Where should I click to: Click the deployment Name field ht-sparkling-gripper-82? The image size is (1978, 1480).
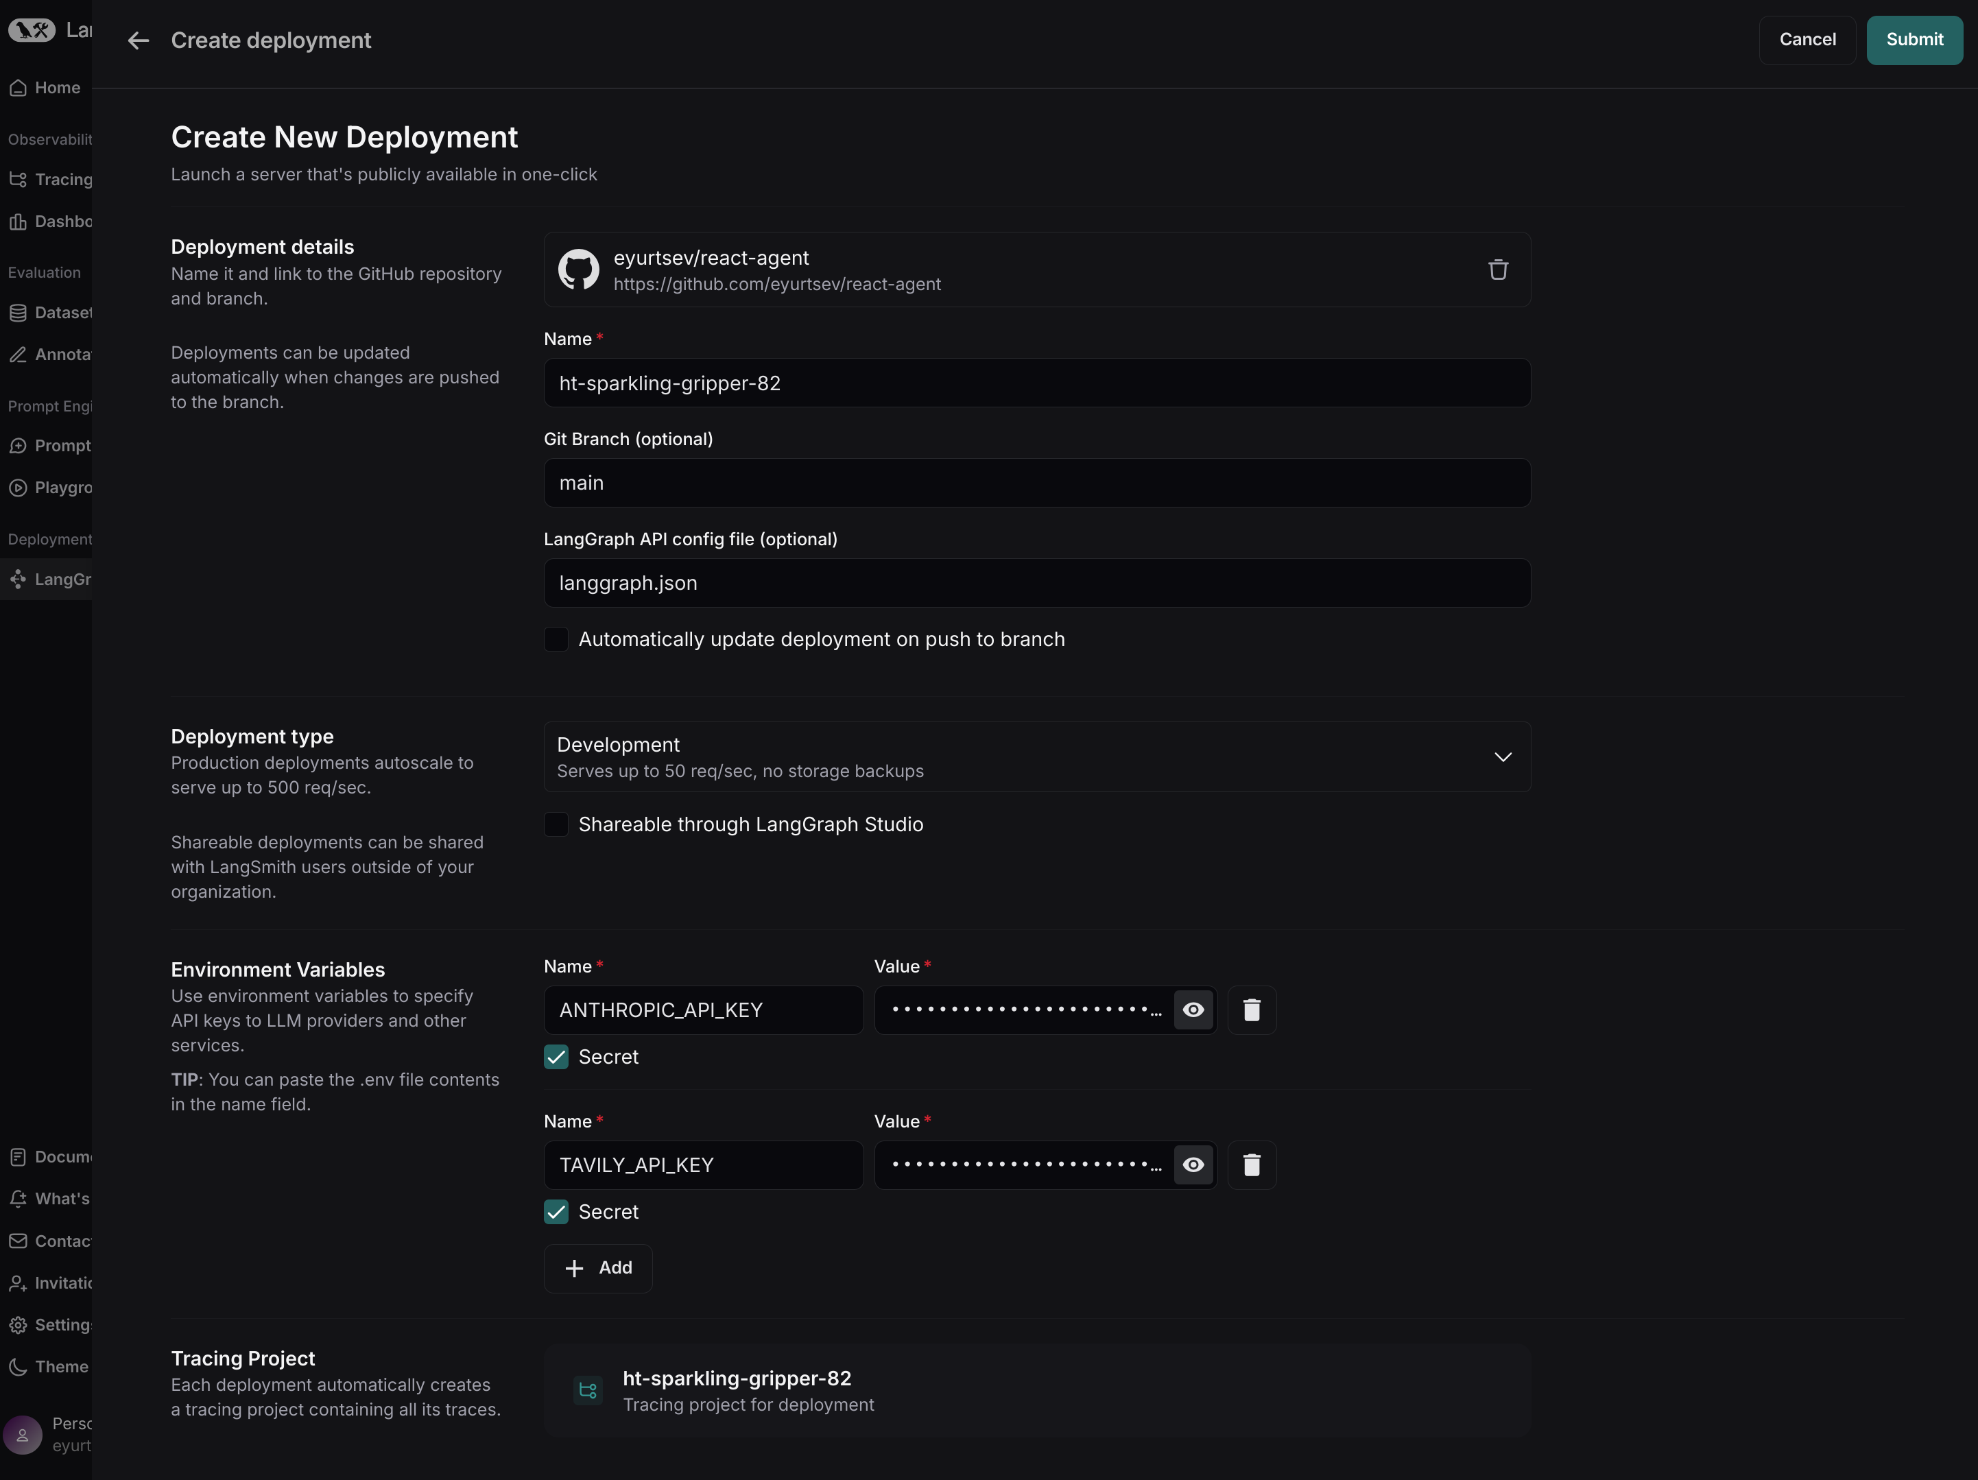pos(1037,383)
